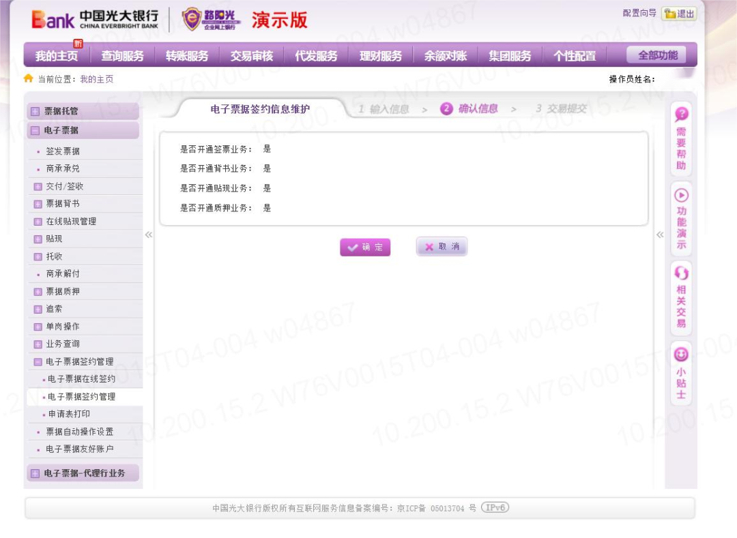Viewport: 737px width, 538px height.
Task: Open the 理财服务 menu
Action: point(381,56)
